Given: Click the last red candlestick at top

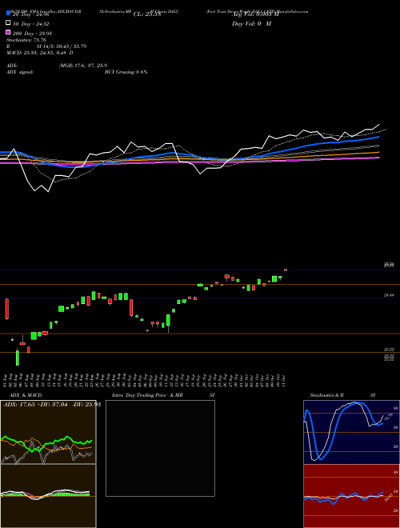Looking at the screenshot, I should click(286, 270).
